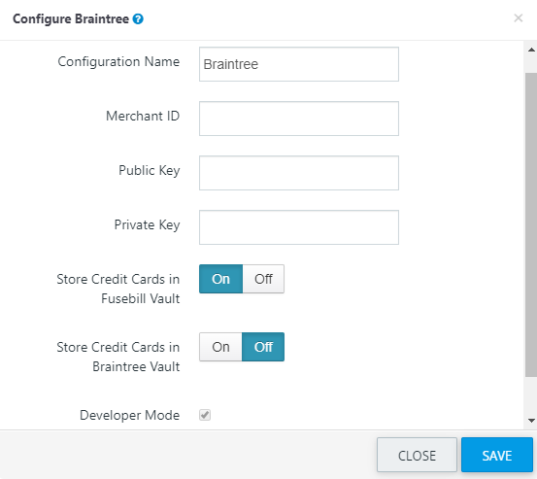537x479 pixels.
Task: Switch Fusebill Vault storage to On
Action: 220,279
